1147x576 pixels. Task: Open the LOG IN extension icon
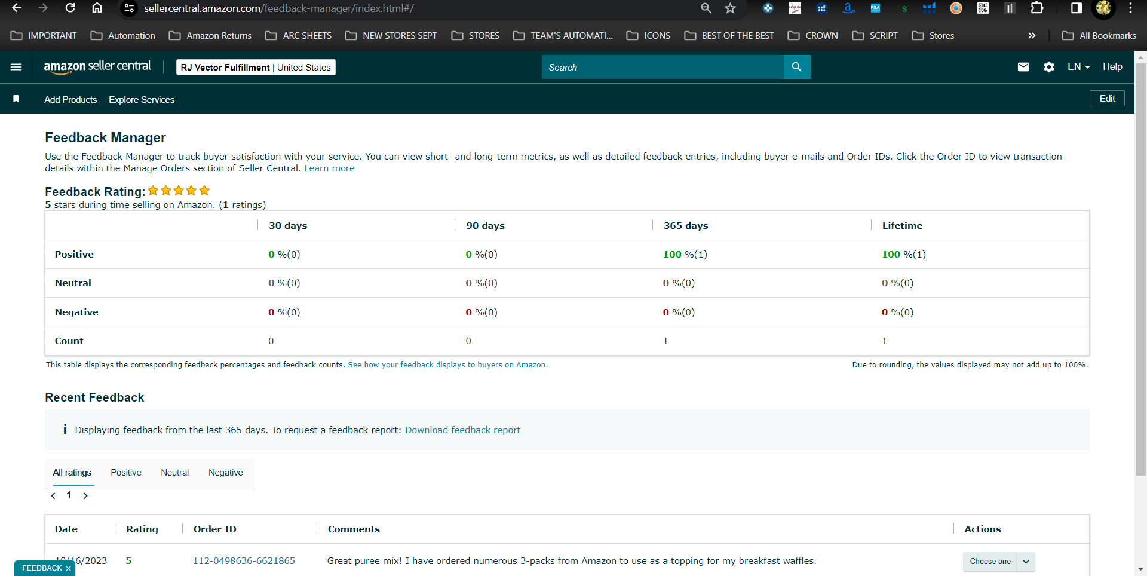click(795, 8)
